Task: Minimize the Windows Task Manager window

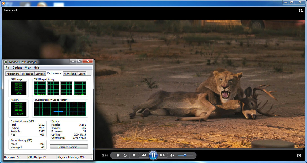Action: pyautogui.click(x=74, y=61)
